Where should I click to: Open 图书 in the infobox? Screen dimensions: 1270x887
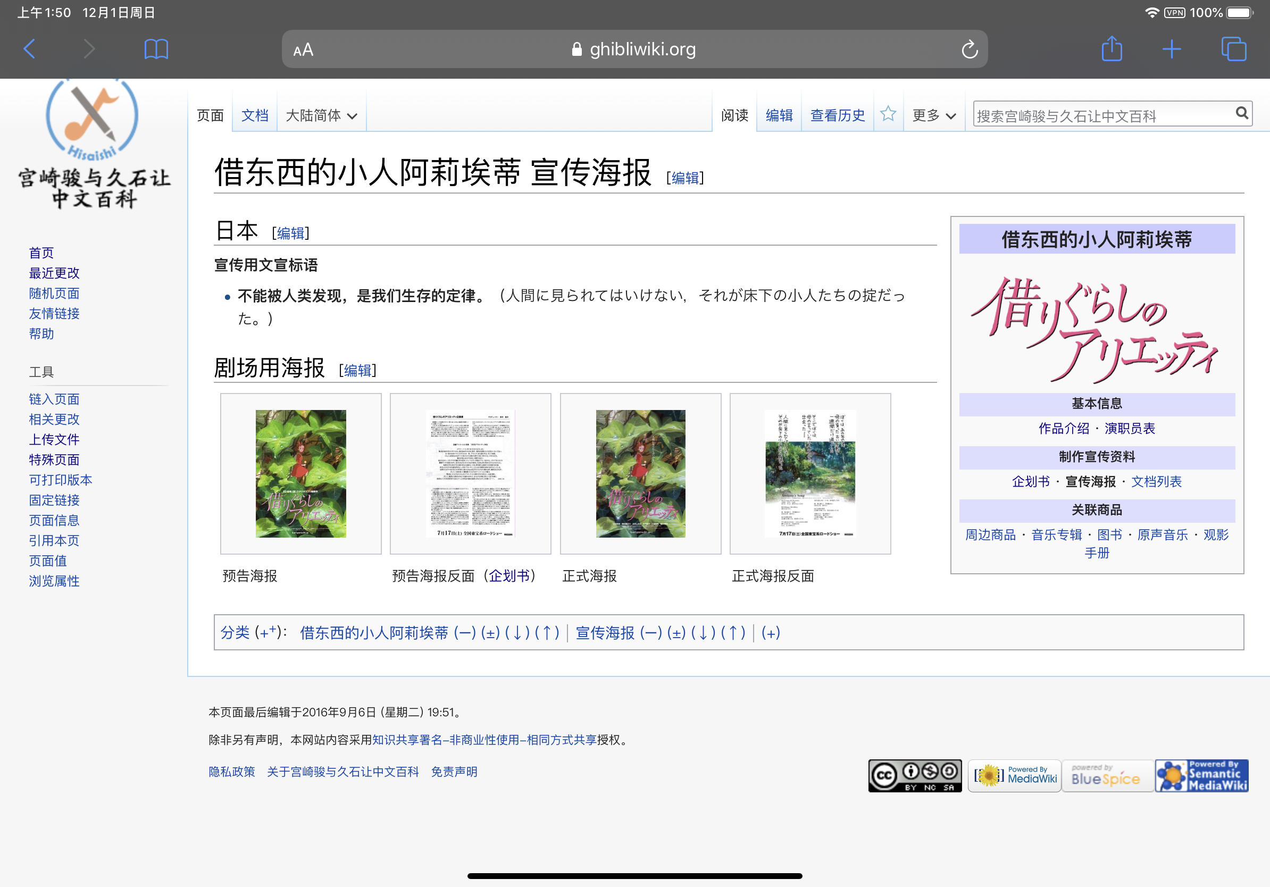(x=1109, y=534)
